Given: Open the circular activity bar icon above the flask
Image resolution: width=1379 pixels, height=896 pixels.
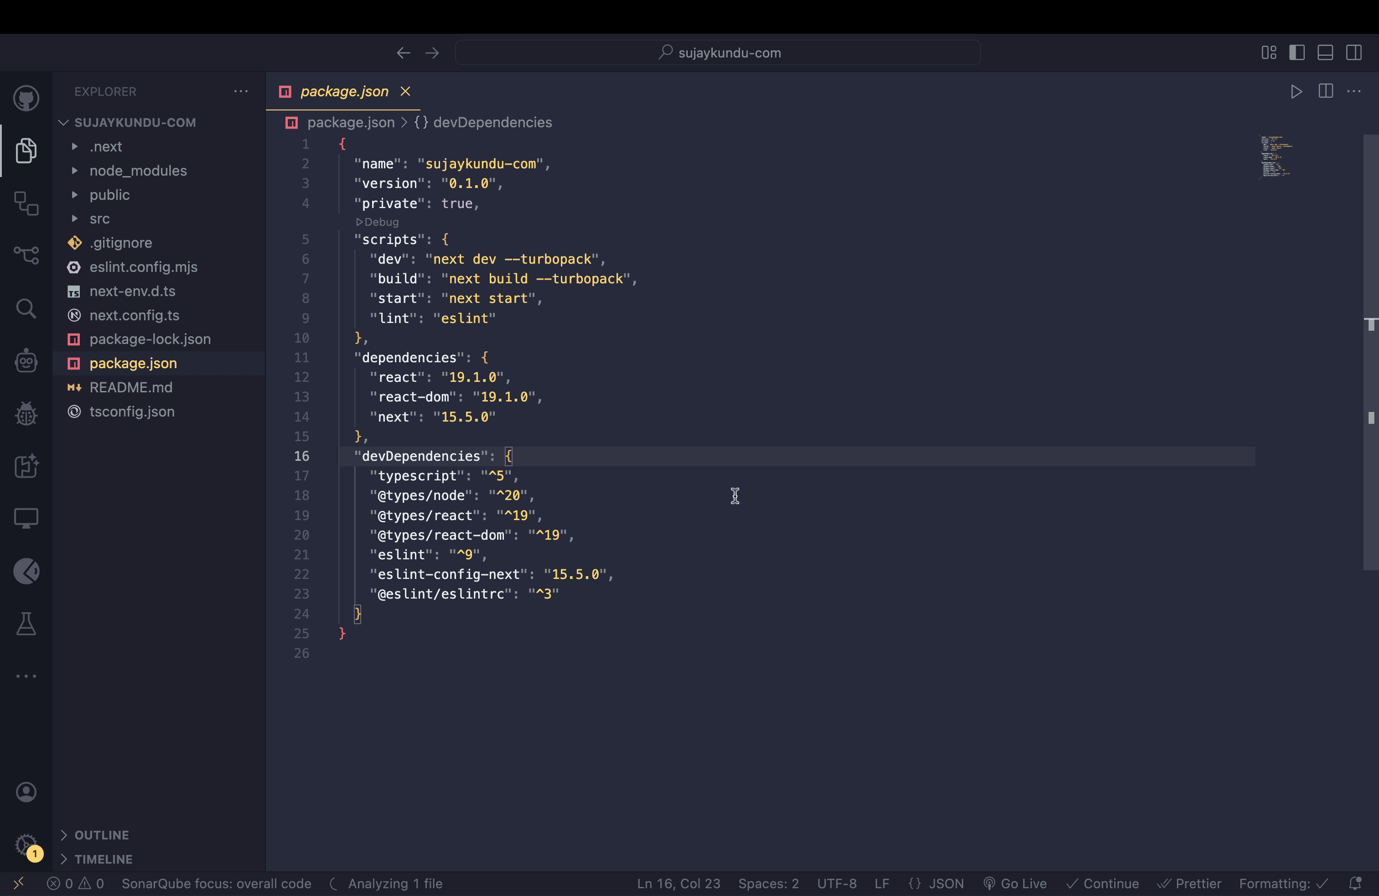Looking at the screenshot, I should (26, 571).
